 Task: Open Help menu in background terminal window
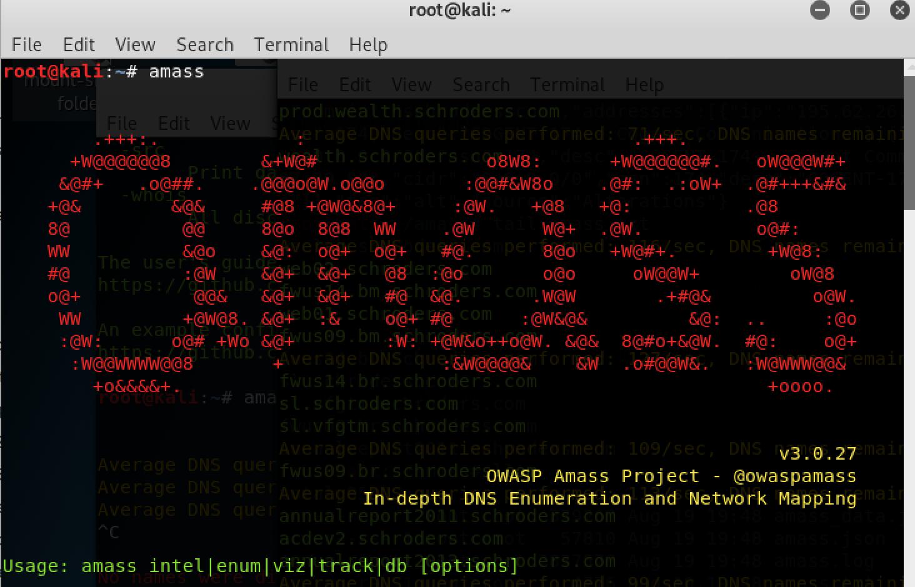[644, 84]
